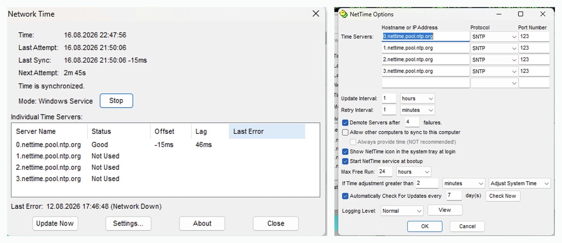Click the Check Now button
Viewport: 562px width, 243px height.
click(x=503, y=196)
